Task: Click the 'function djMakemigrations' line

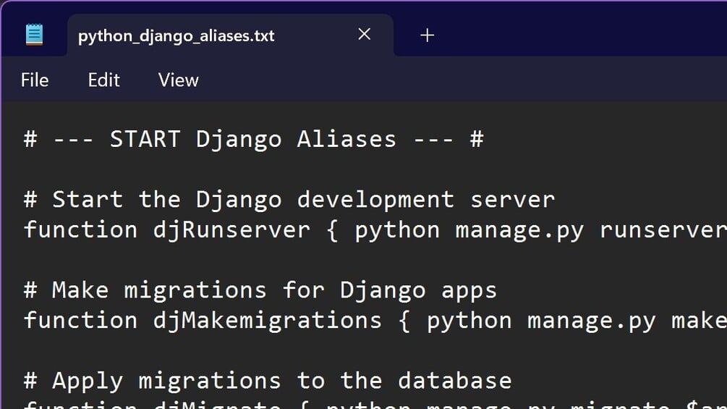Action: (375, 321)
